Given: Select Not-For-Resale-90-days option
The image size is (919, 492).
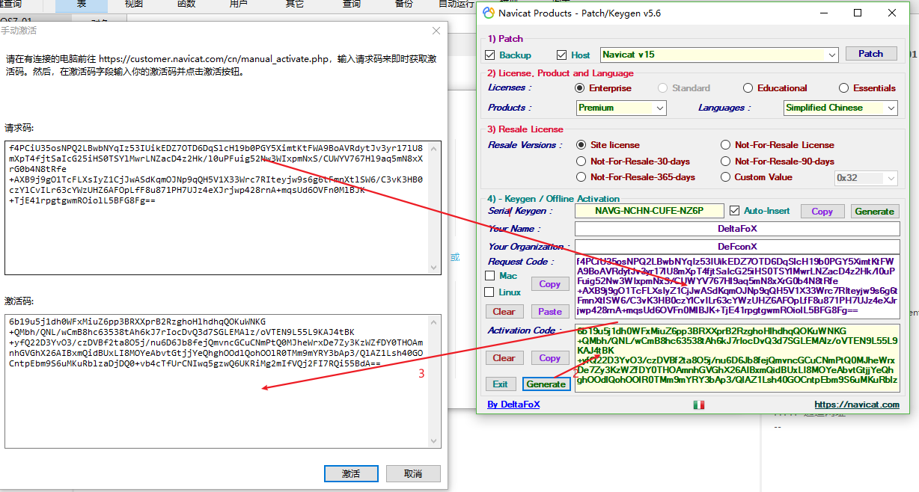Looking at the screenshot, I should tap(726, 162).
